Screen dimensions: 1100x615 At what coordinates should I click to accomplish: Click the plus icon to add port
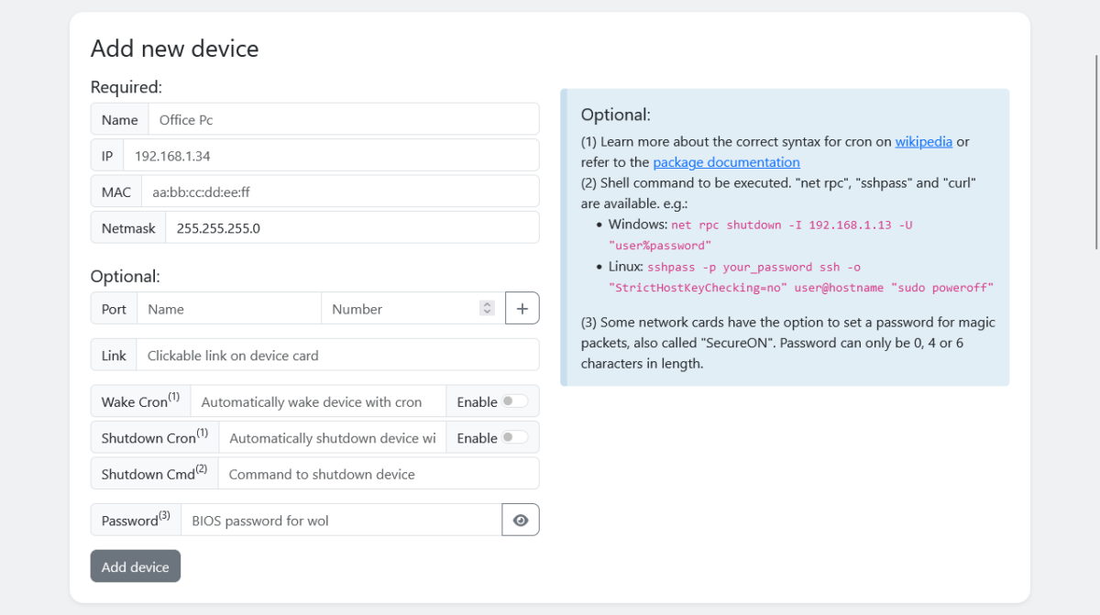[522, 309]
